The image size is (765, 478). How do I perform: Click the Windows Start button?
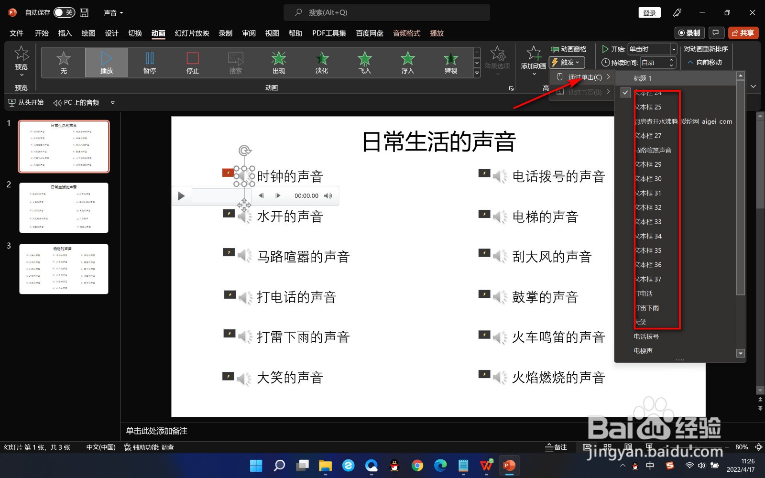pyautogui.click(x=256, y=466)
